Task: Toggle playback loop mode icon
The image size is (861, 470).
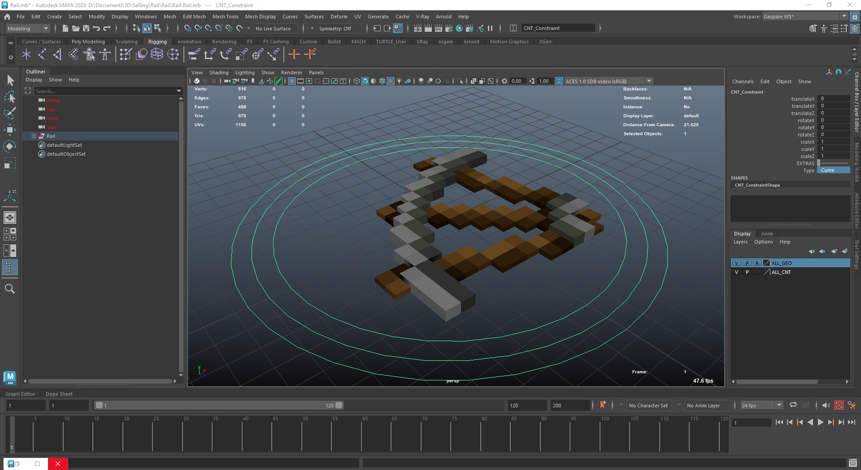Action: click(793, 405)
